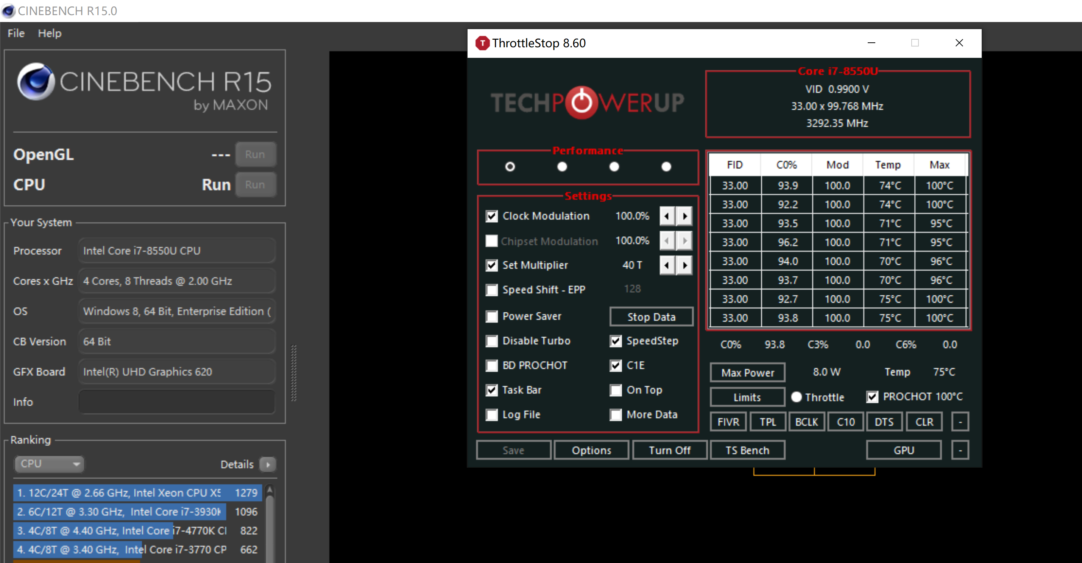Toggle Set Multiplier checkbox
1082x563 pixels.
pos(491,265)
